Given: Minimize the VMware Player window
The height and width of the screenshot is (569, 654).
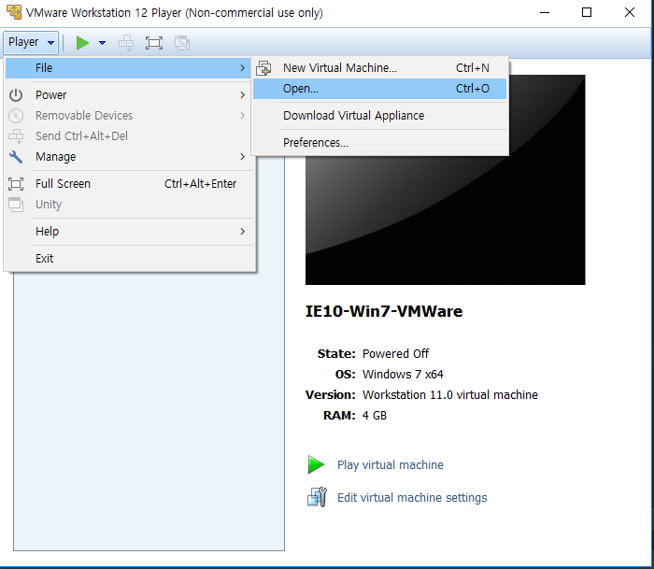Looking at the screenshot, I should point(545,12).
